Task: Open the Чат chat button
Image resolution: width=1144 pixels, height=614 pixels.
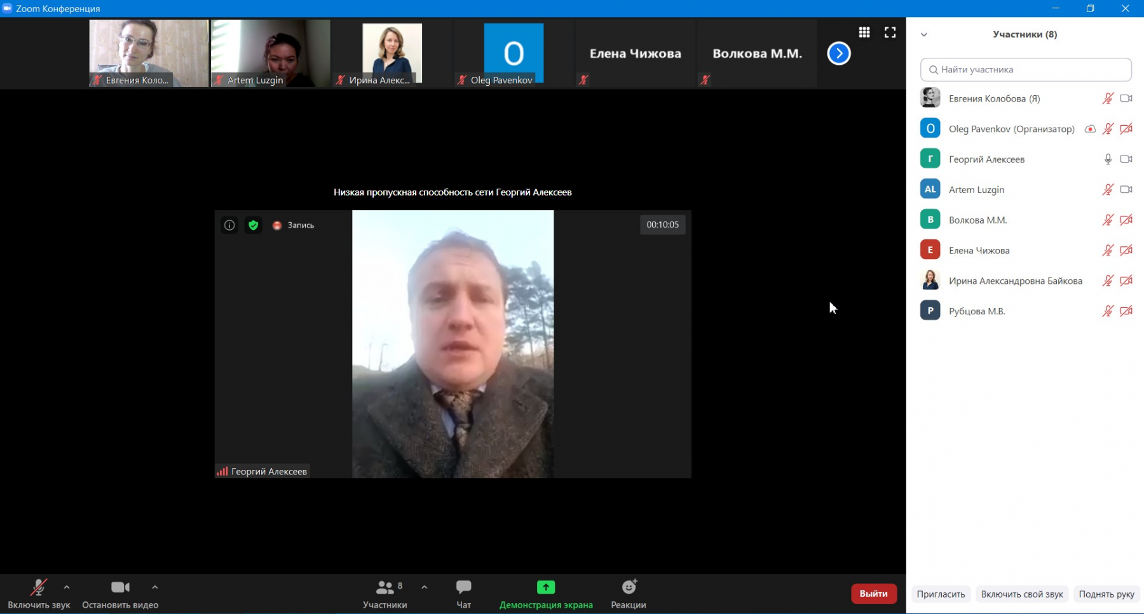Action: [x=464, y=594]
